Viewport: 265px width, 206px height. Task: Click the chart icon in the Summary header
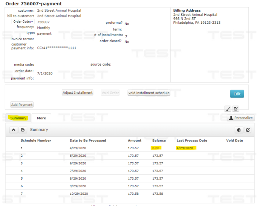239,130
